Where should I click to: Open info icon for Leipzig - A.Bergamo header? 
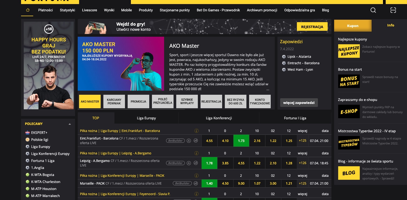(196, 153)
